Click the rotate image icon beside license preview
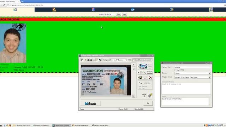 134,65
